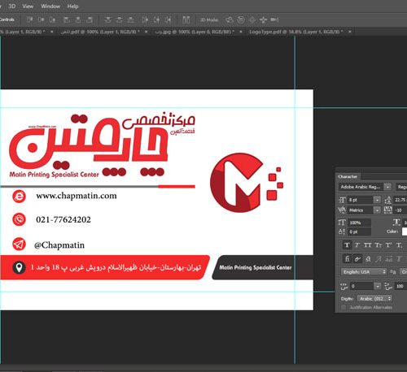This screenshot has width=407, height=372.
Task: Click the Distribute vertical centers icon
Action: click(x=119, y=19)
